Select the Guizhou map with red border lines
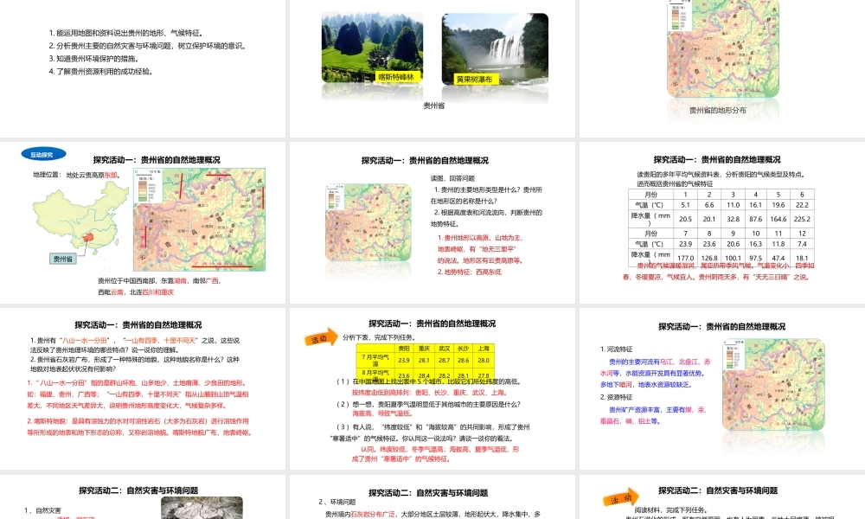This screenshot has width=865, height=519. [200, 220]
